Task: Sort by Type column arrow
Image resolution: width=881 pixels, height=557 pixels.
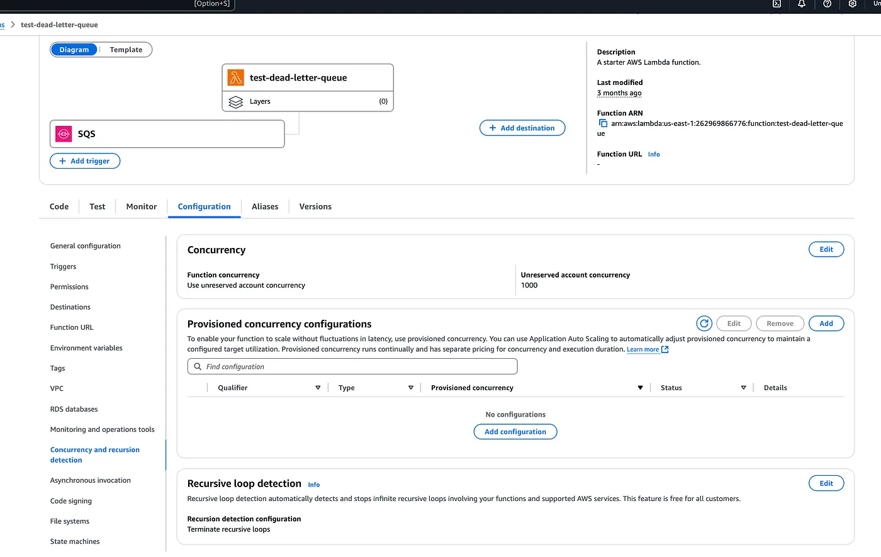Action: click(x=411, y=388)
